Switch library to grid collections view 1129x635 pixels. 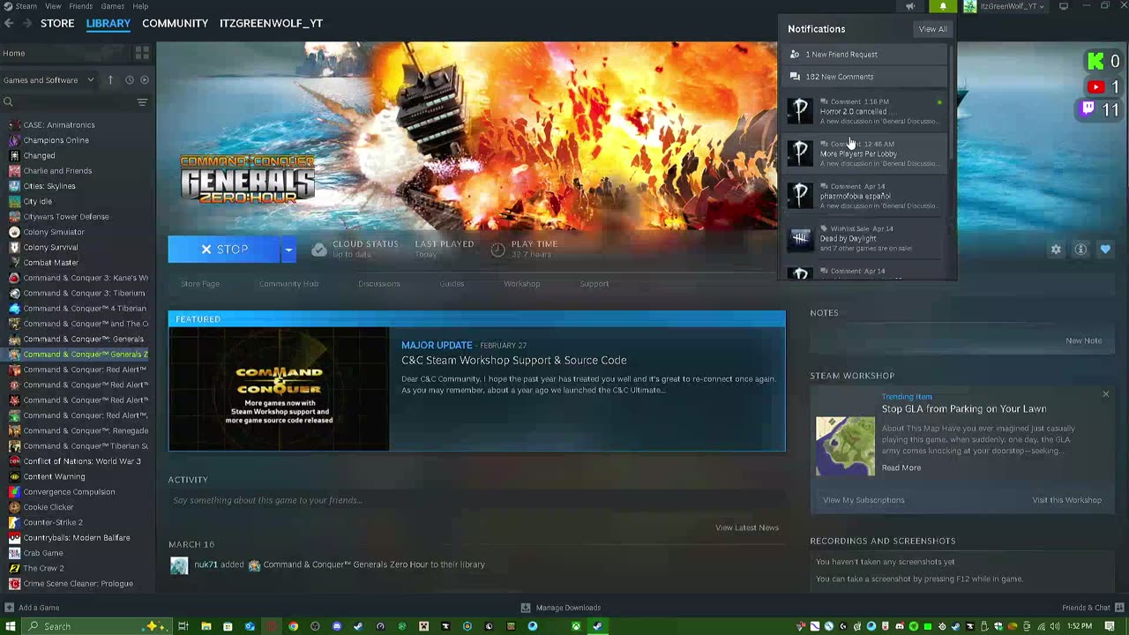142,54
